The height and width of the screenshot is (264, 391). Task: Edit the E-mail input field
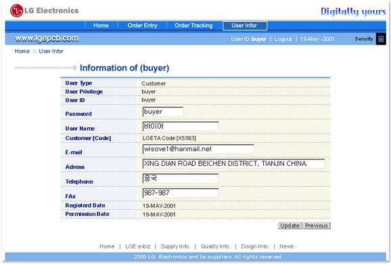click(198, 149)
